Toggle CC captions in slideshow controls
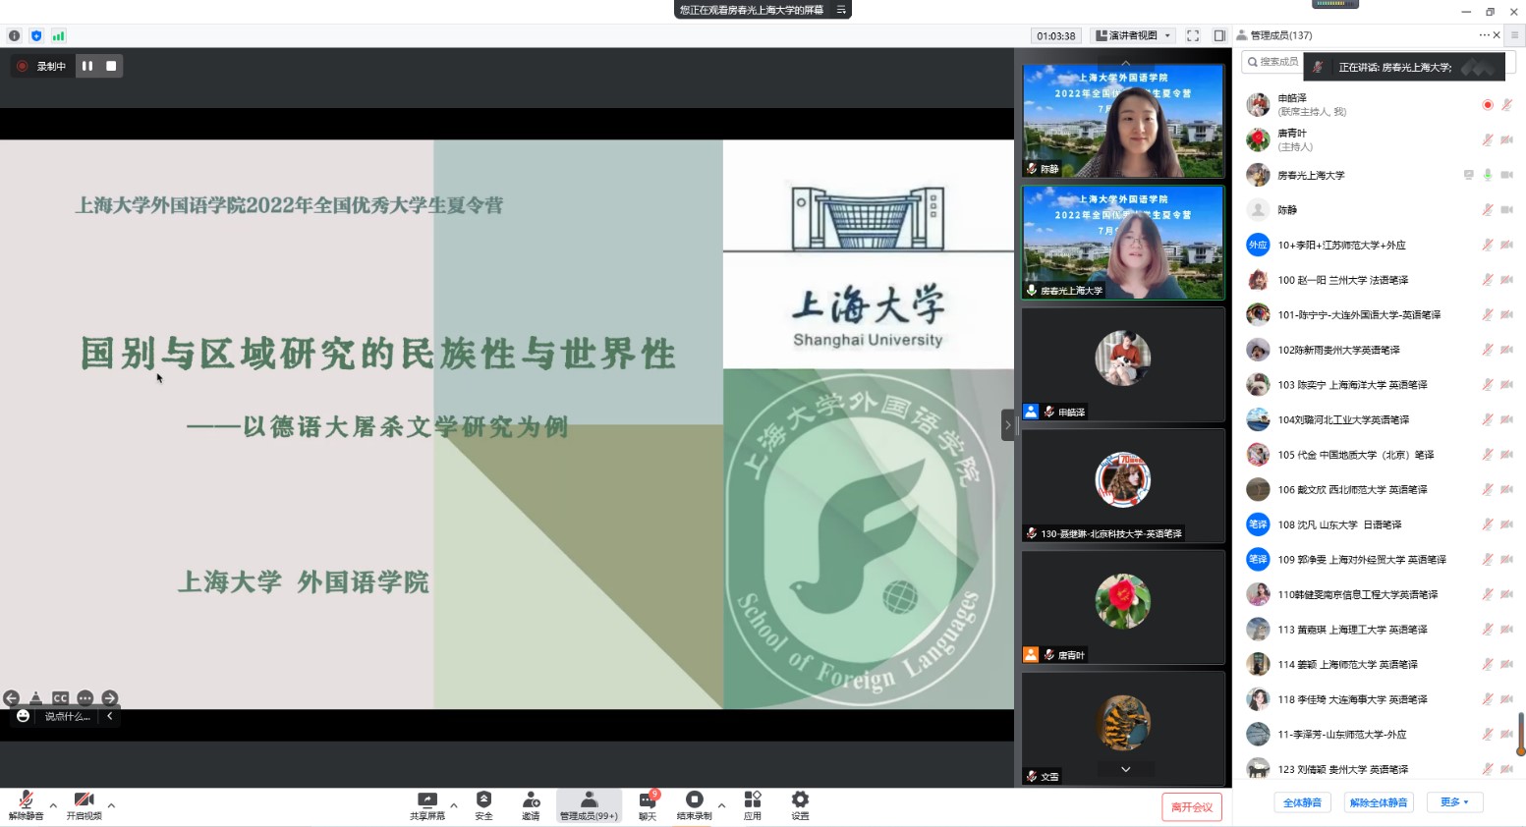1526x827 pixels. coord(60,698)
